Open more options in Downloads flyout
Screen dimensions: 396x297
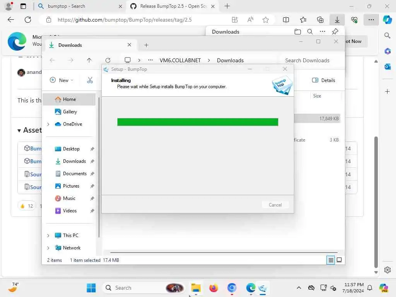click(x=323, y=32)
